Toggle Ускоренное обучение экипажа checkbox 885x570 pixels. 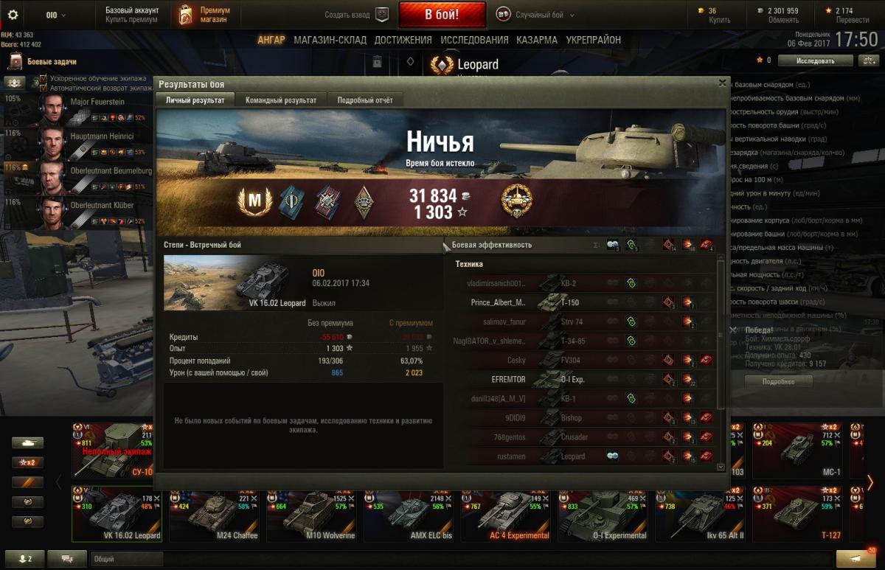coord(44,78)
